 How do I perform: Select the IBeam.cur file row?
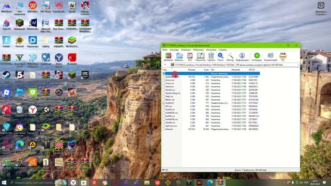tap(210, 100)
